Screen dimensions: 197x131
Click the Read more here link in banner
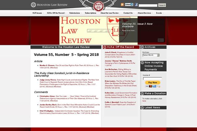point(129,30)
